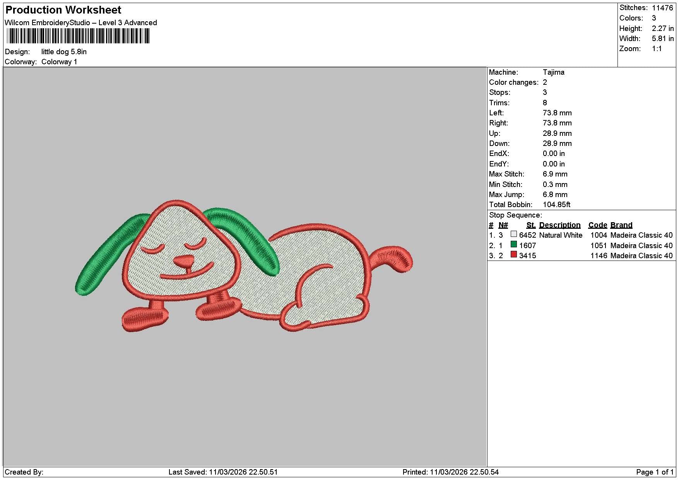Screen dimensions: 679x480
Task: Click the design name 'little dog 5.8in'
Action: 64,51
